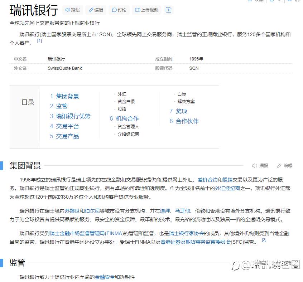303x282 pixels.
Task: Select 介绍经纪商 sub-entry in contents
Action: (x=128, y=134)
